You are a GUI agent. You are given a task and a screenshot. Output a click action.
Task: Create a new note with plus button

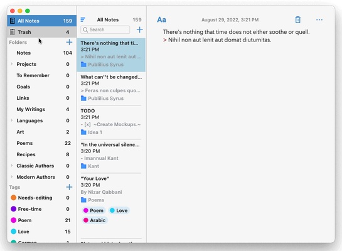pyautogui.click(x=139, y=29)
